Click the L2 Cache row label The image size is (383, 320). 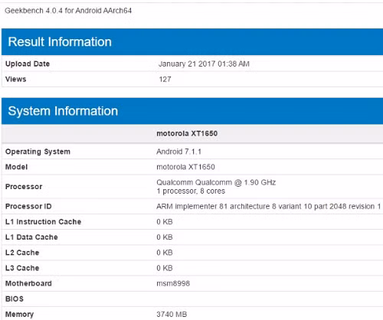(x=22, y=253)
